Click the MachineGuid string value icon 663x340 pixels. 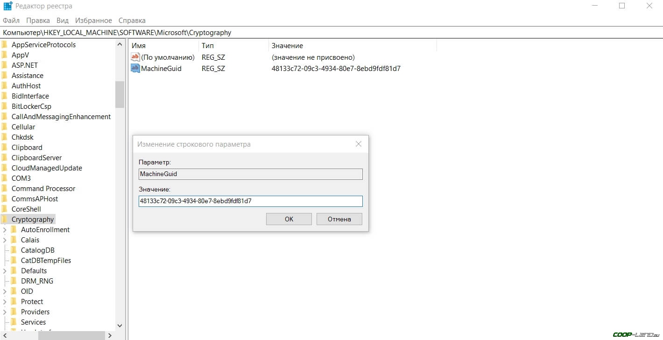[x=135, y=68]
